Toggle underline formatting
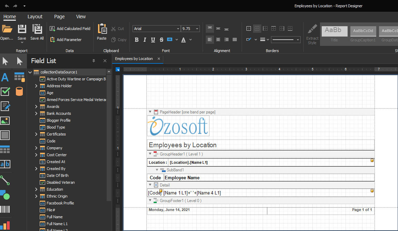Viewport: 398px width, 231px height. point(153,40)
